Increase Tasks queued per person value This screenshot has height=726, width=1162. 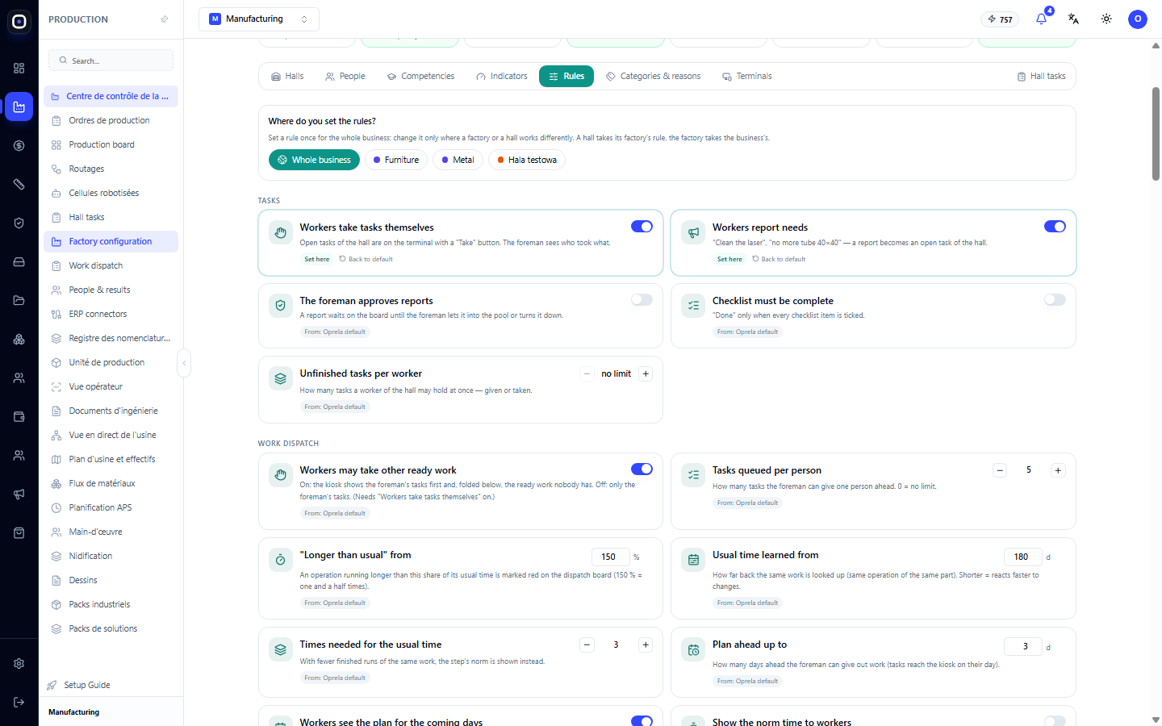(1058, 470)
